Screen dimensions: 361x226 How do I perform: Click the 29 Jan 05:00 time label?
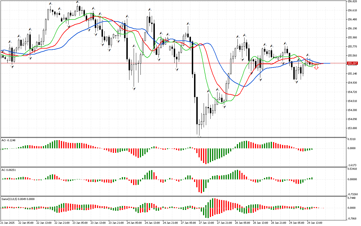click(297, 223)
